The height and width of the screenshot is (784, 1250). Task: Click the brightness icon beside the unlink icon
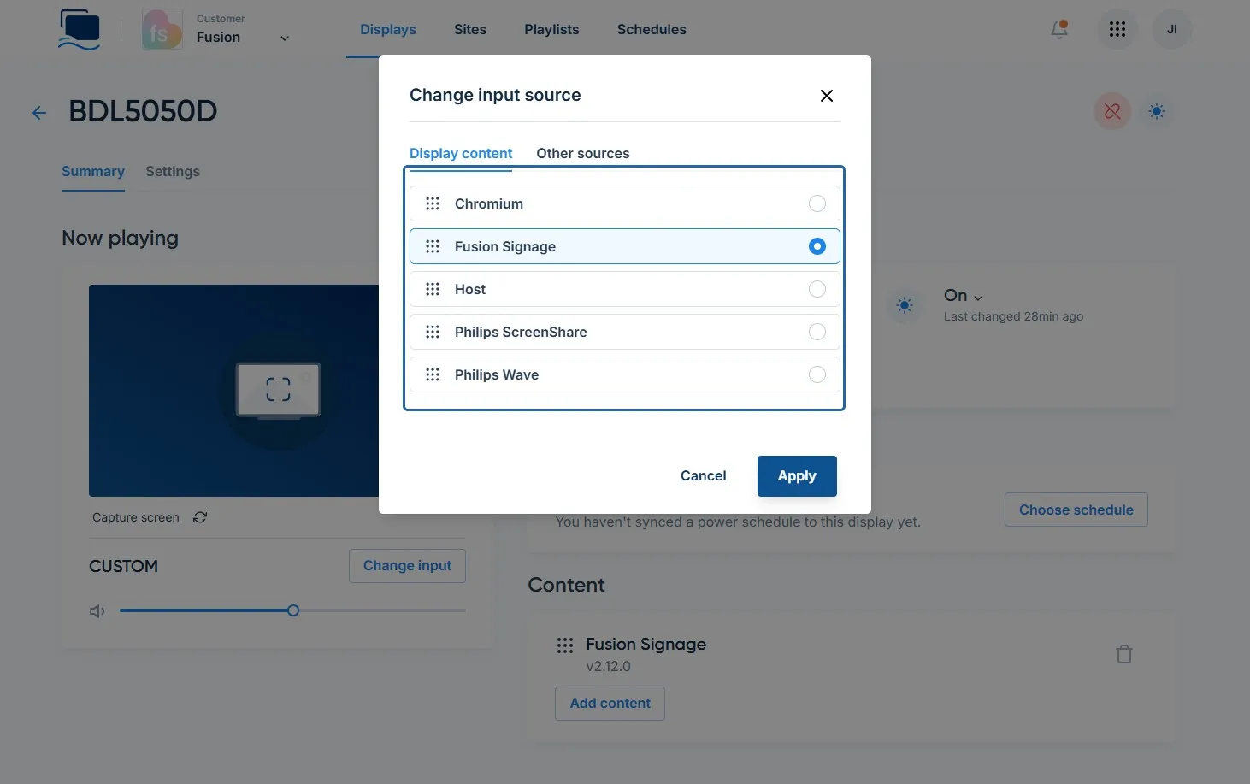pos(1157,111)
